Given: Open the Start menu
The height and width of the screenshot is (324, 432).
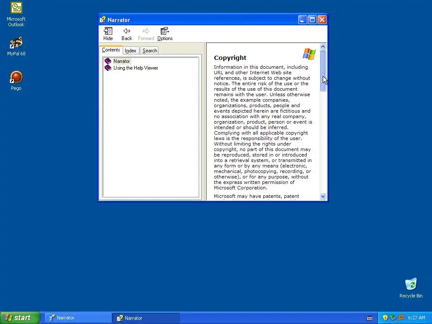Looking at the screenshot, I should (20, 318).
